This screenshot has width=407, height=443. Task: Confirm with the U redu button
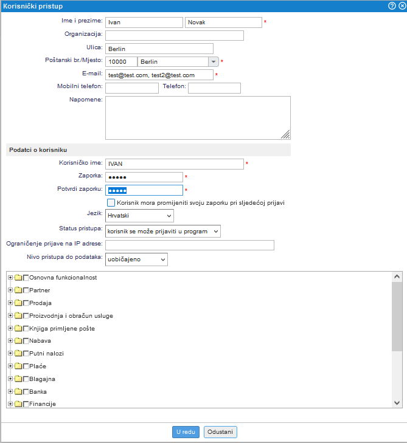[186, 432]
